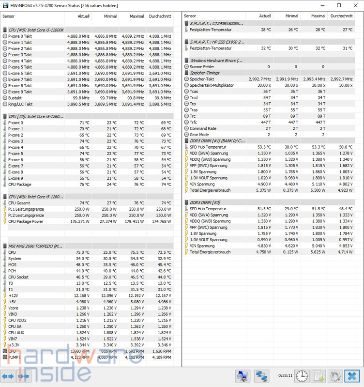The image size is (364, 387).
Task: Select the chip icon of the MSI MAG Z690 TORPEDO group
Action: pos(5,246)
